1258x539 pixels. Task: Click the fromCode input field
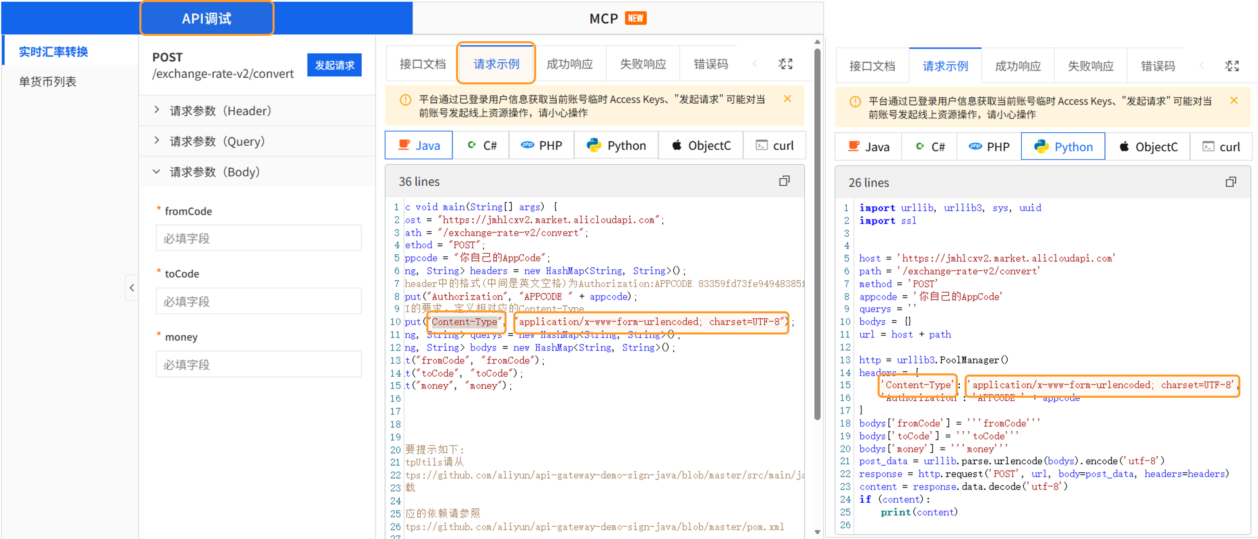(x=258, y=238)
